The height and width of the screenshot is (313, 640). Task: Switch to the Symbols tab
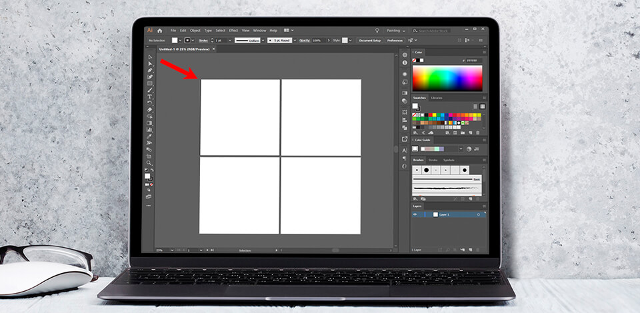[449, 160]
